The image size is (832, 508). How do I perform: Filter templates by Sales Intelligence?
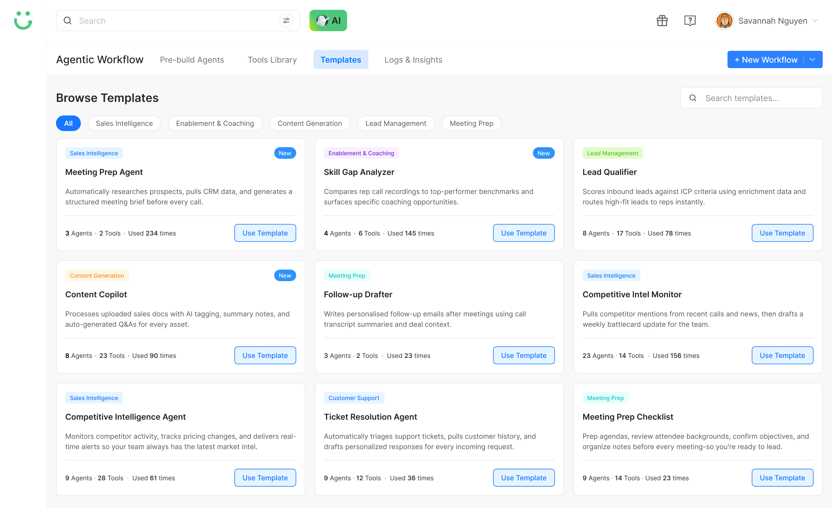pos(124,123)
